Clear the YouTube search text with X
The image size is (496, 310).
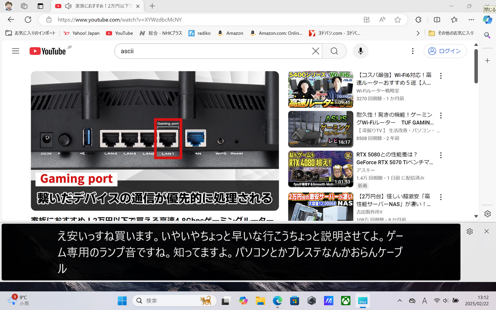(316, 51)
